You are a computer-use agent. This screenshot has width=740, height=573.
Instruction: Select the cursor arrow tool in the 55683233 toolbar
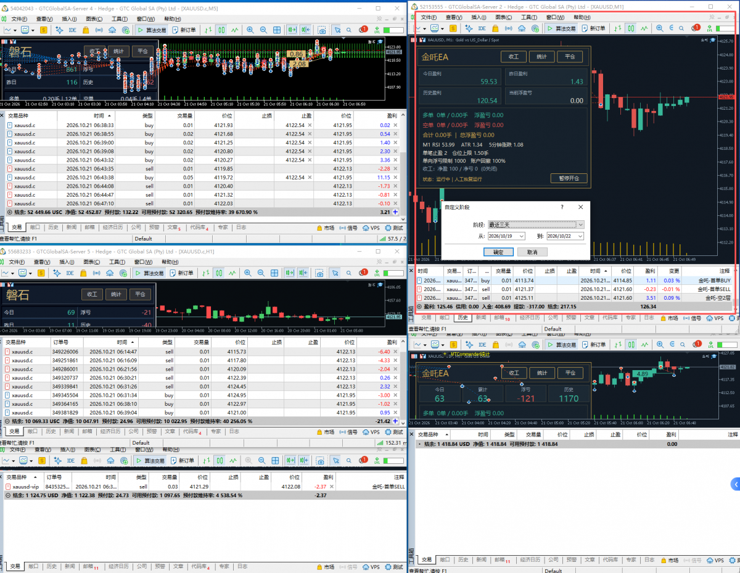334,273
